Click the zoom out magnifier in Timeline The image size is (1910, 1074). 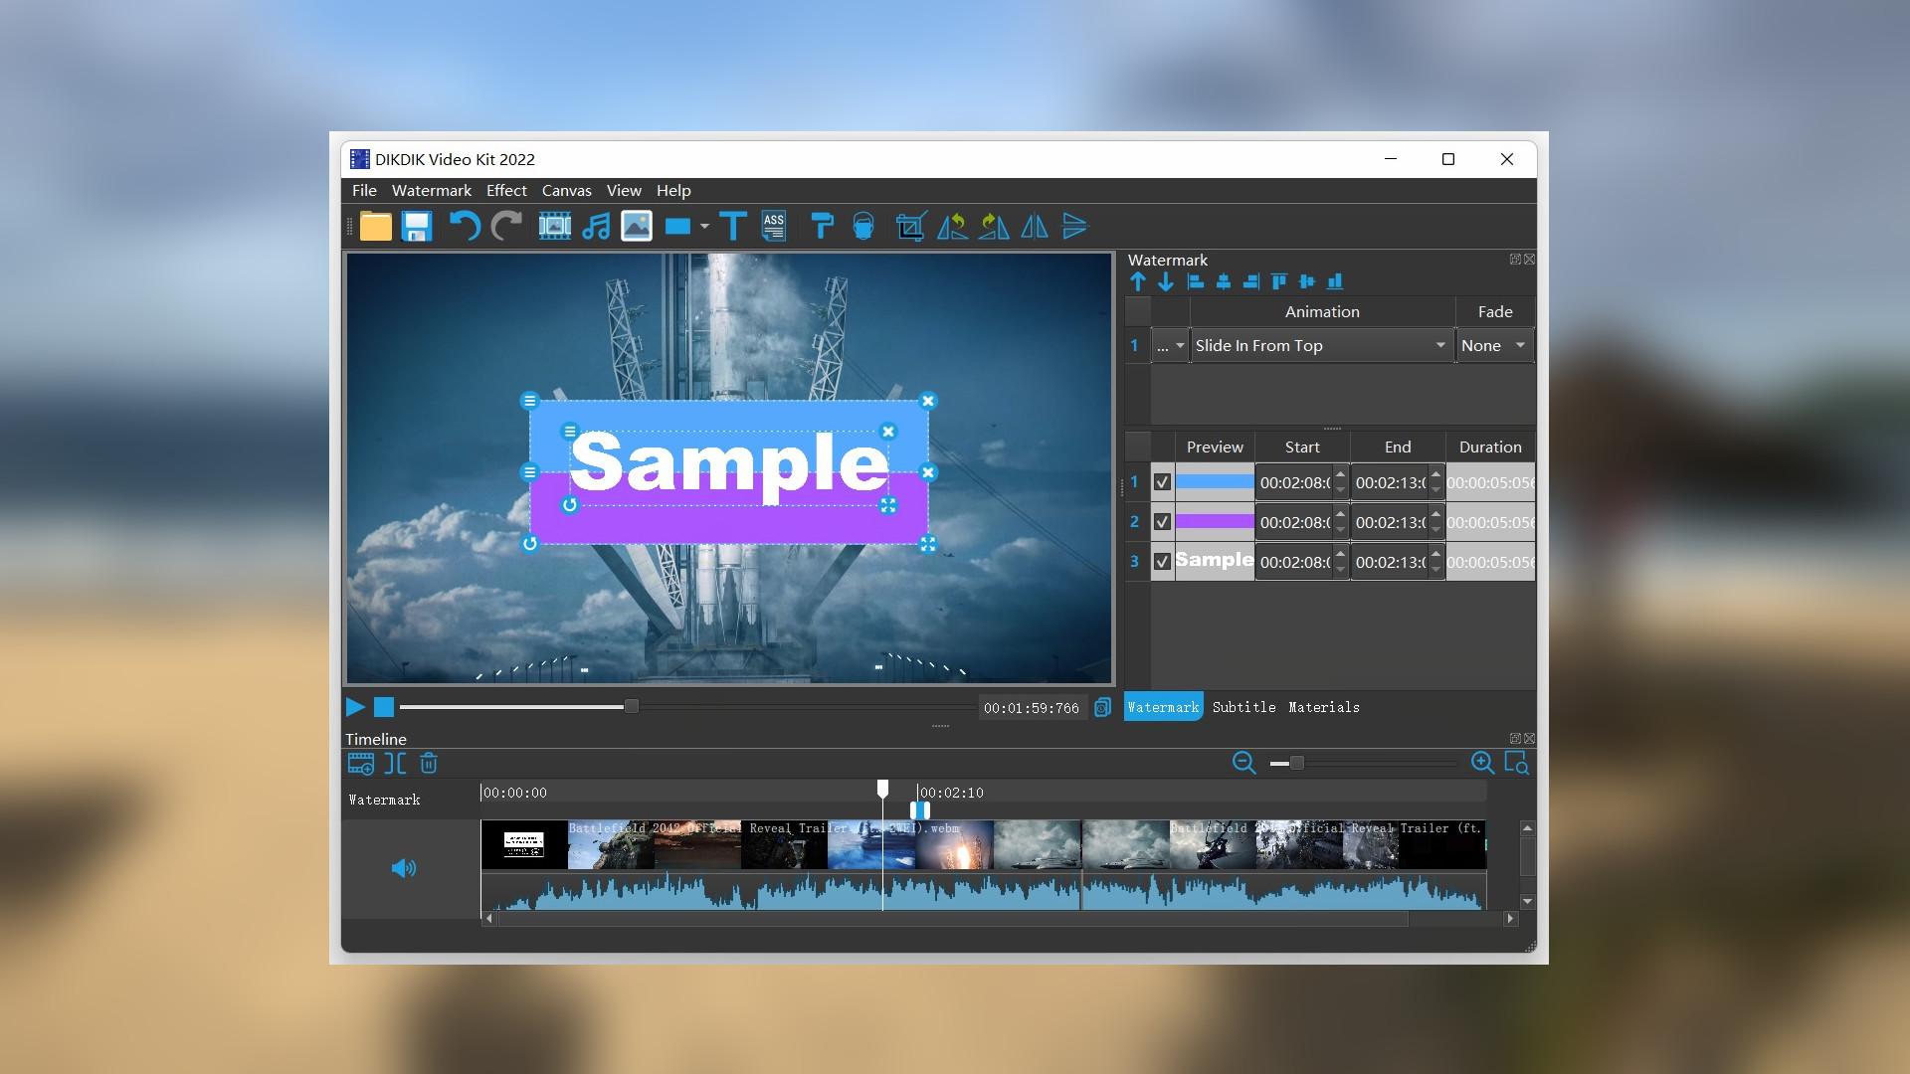[1243, 764]
